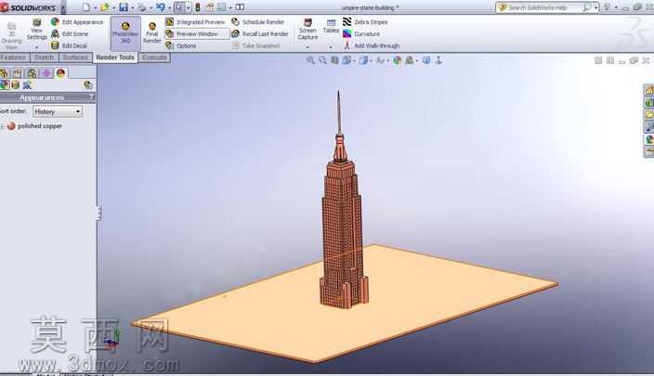Viewport: 654px width, 376px height.
Task: Open the DimXpertManager crosshair tab icon
Action: (x=46, y=73)
